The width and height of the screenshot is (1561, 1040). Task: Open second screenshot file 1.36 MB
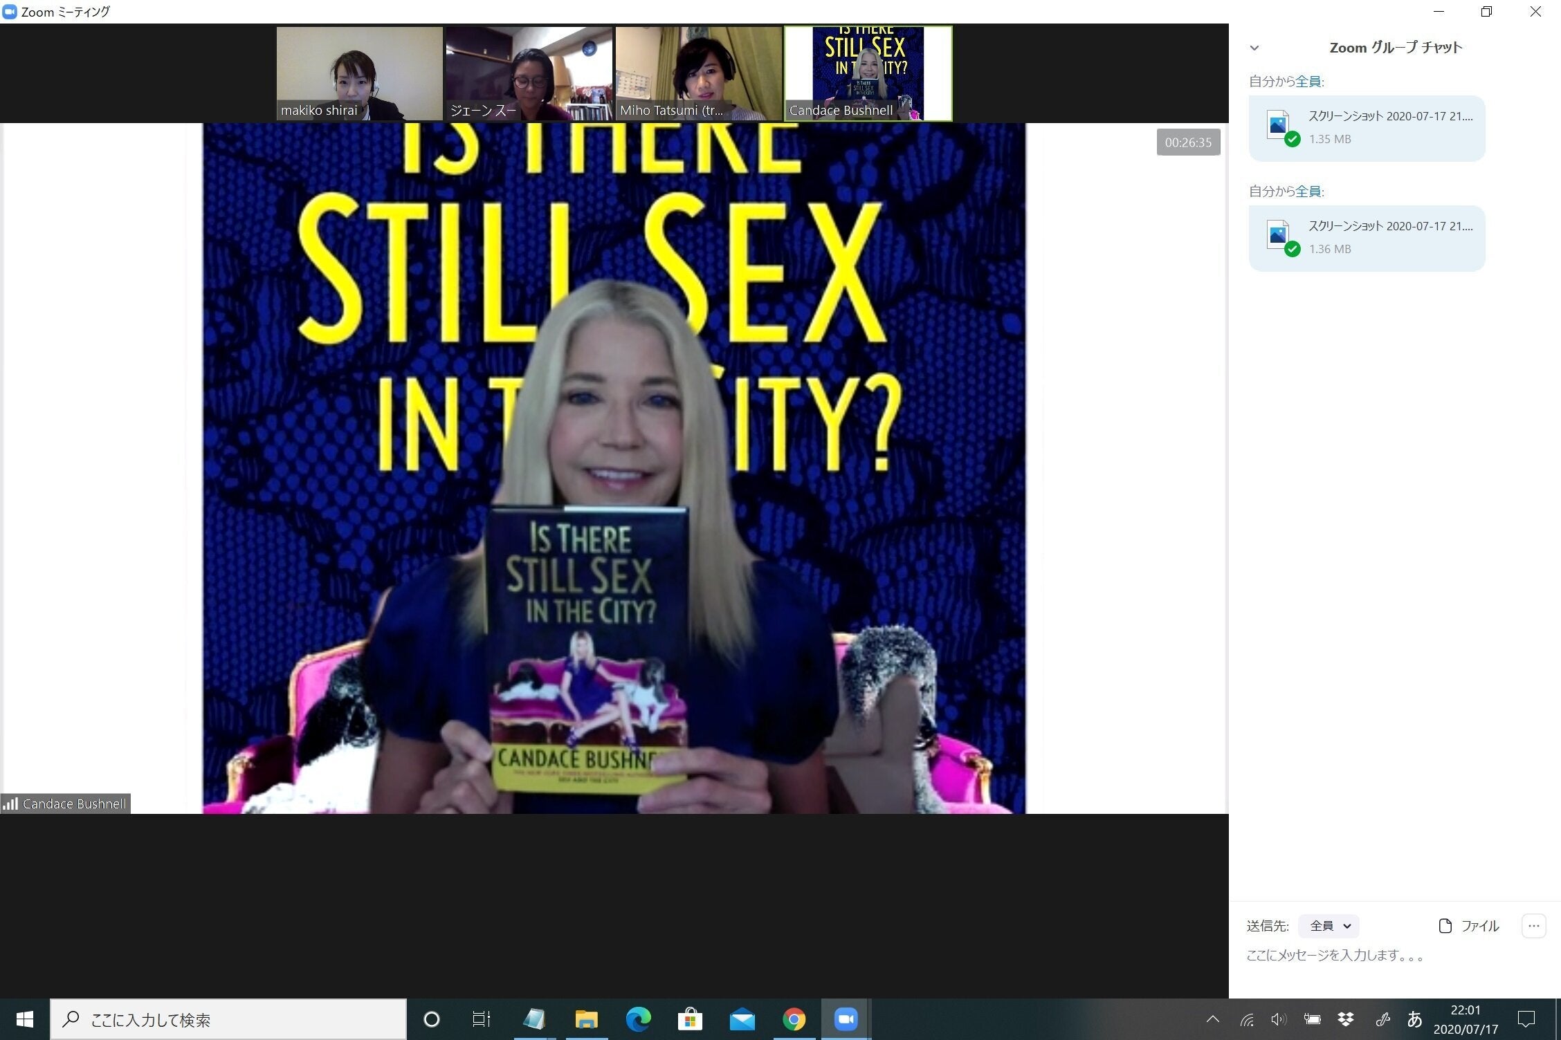(1367, 238)
